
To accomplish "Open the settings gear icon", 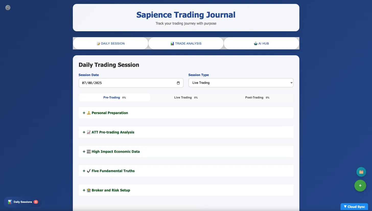I will tap(8, 8).
